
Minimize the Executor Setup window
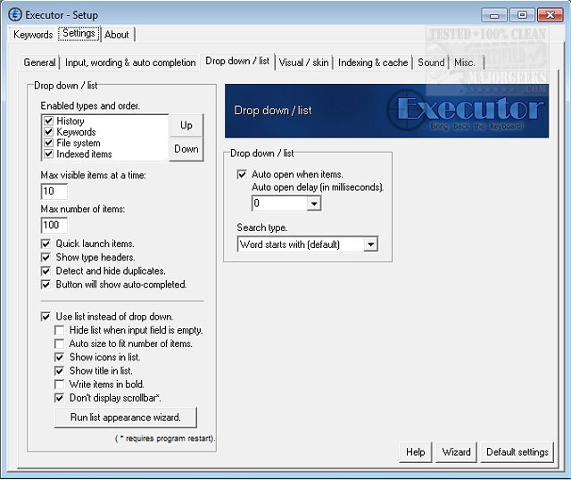(x=494, y=15)
